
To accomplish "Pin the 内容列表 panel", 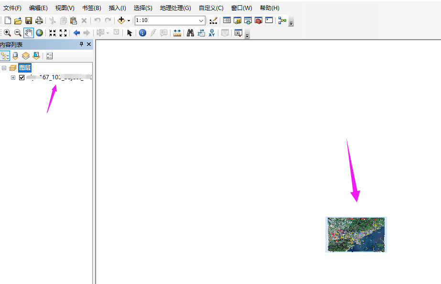I will [81, 44].
